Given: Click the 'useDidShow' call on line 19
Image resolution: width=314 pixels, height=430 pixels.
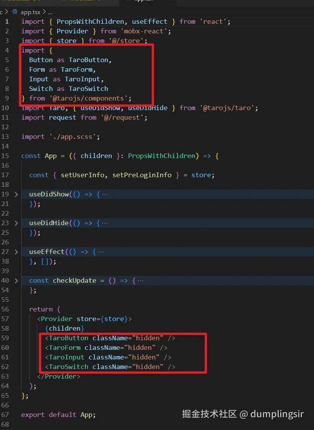Looking at the screenshot, I should tap(49, 194).
